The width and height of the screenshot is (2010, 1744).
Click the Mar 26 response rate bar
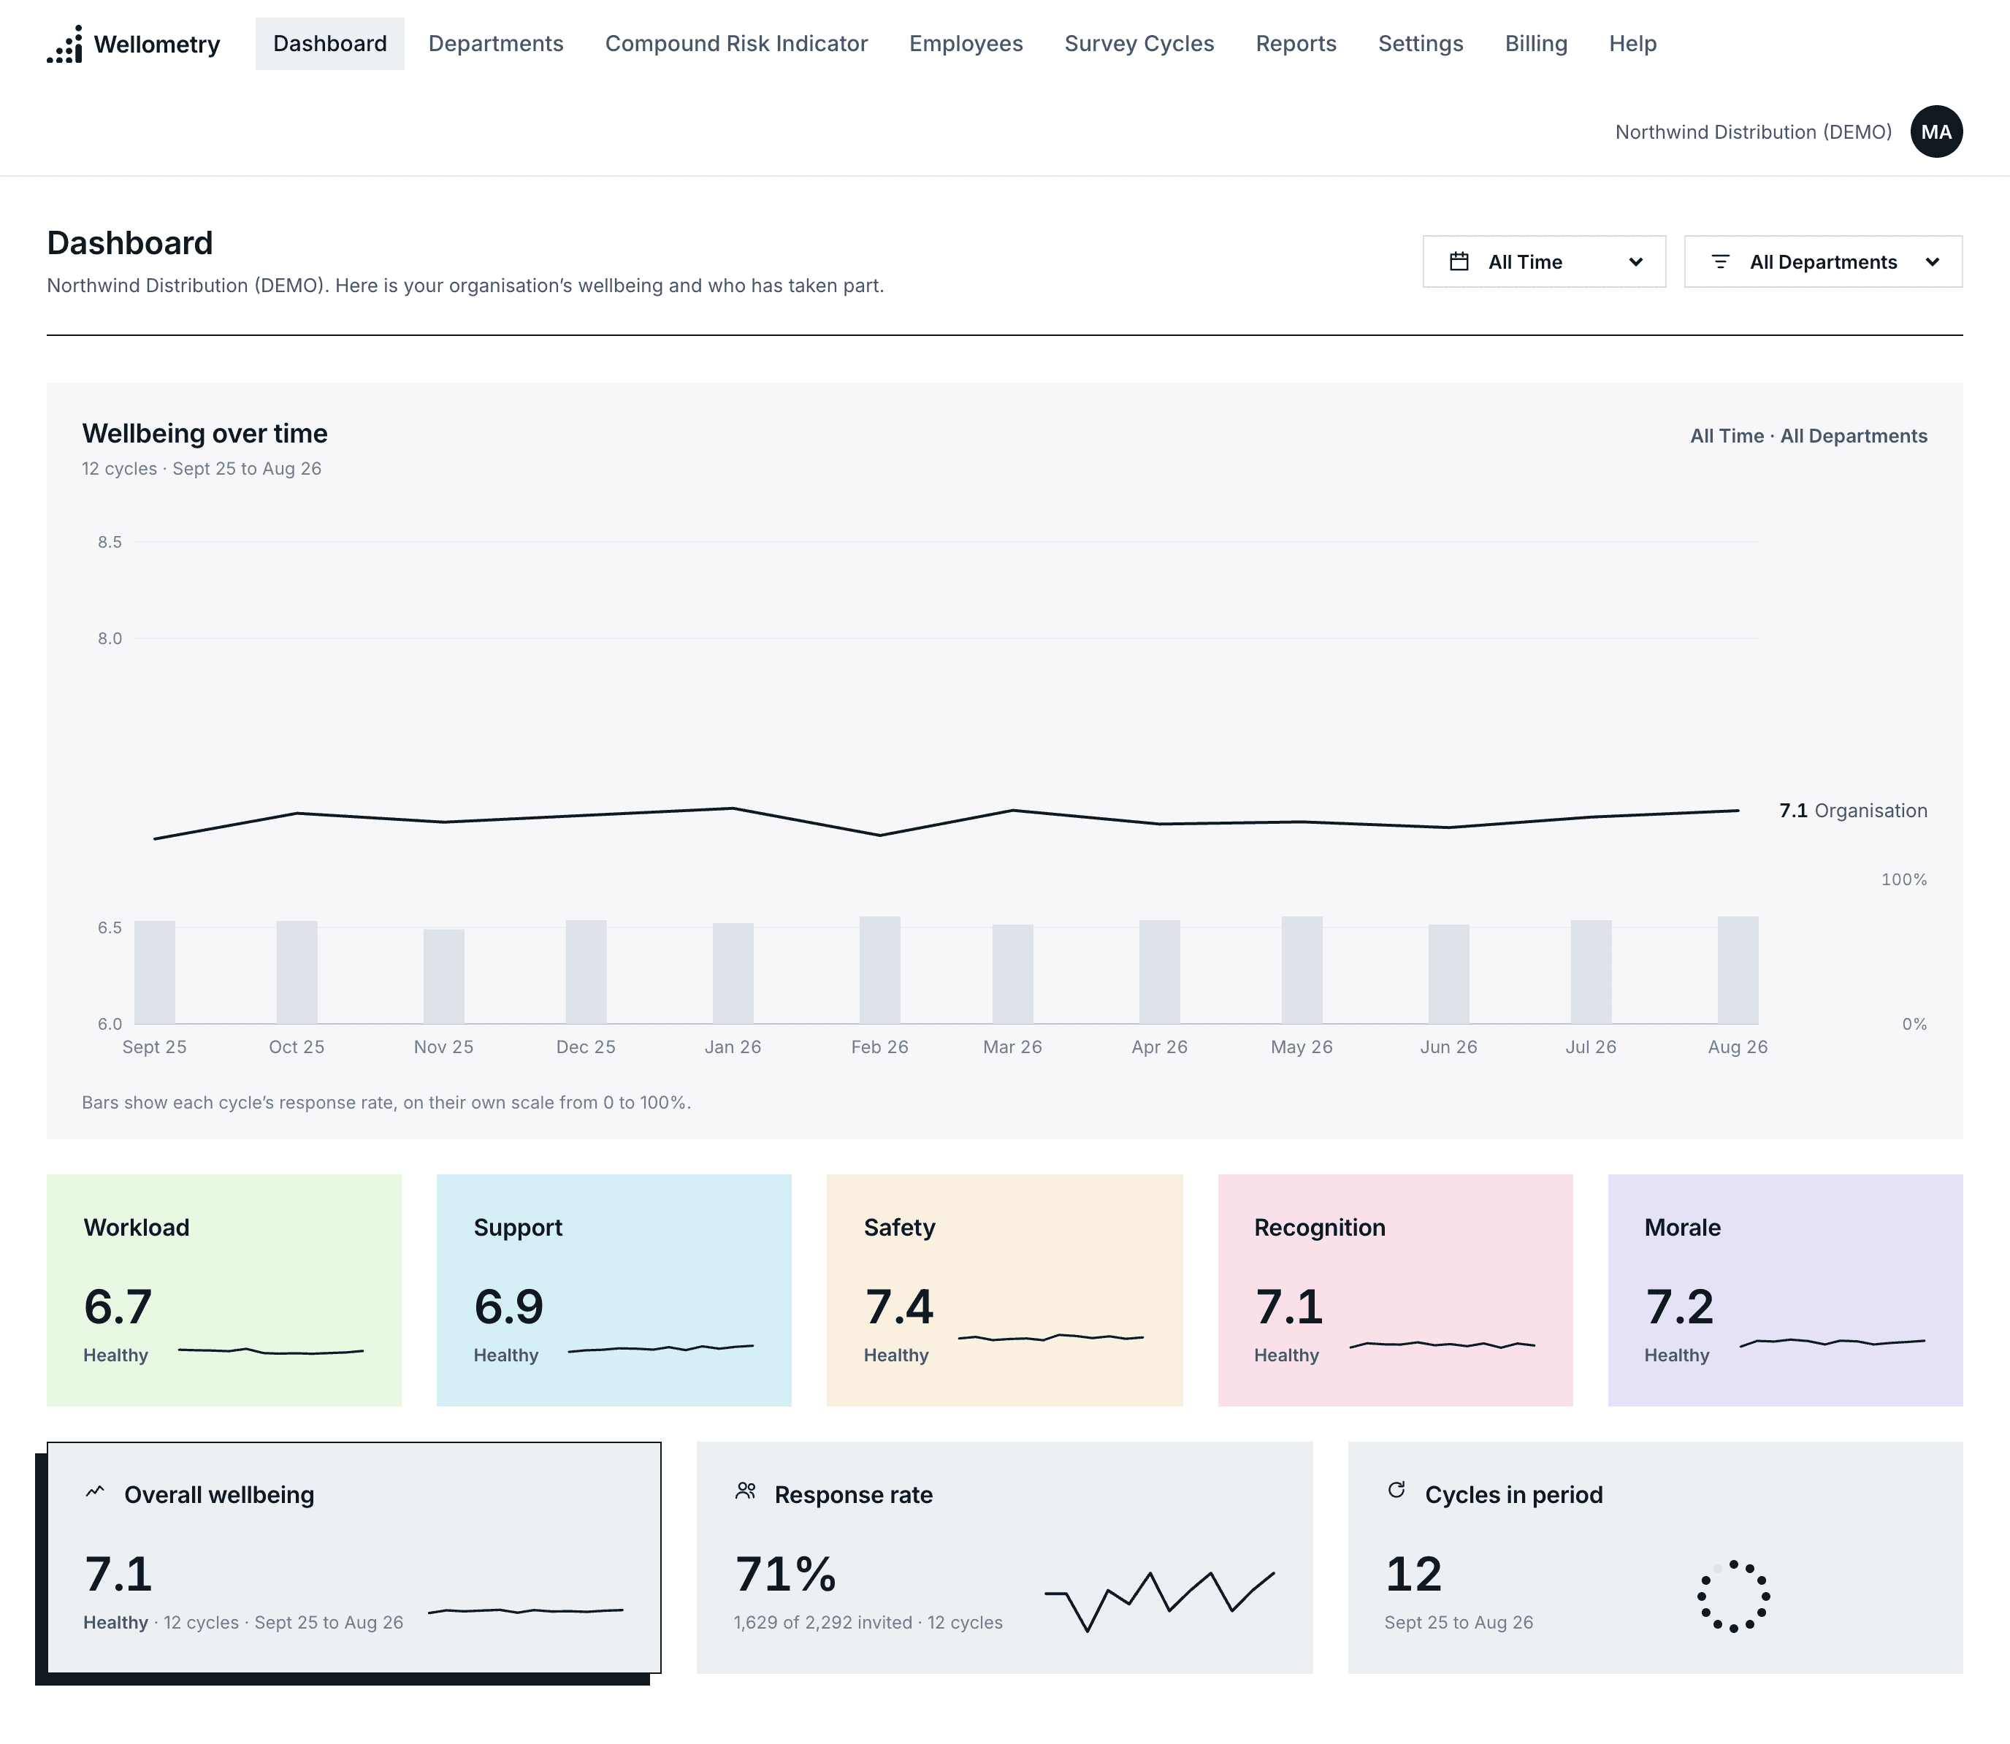tap(1012, 974)
